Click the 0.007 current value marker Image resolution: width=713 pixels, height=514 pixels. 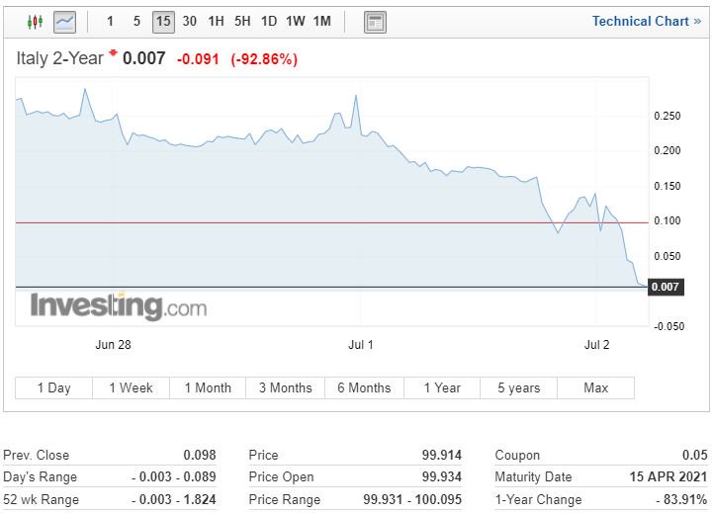coord(668,287)
